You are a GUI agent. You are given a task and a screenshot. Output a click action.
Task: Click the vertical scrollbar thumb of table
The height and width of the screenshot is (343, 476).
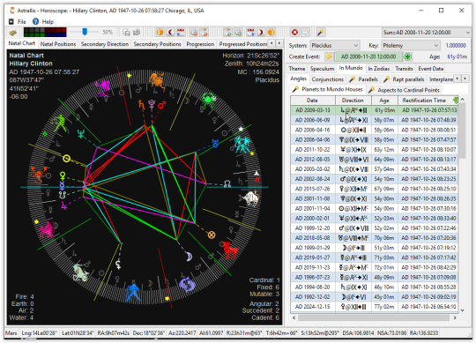click(463, 130)
